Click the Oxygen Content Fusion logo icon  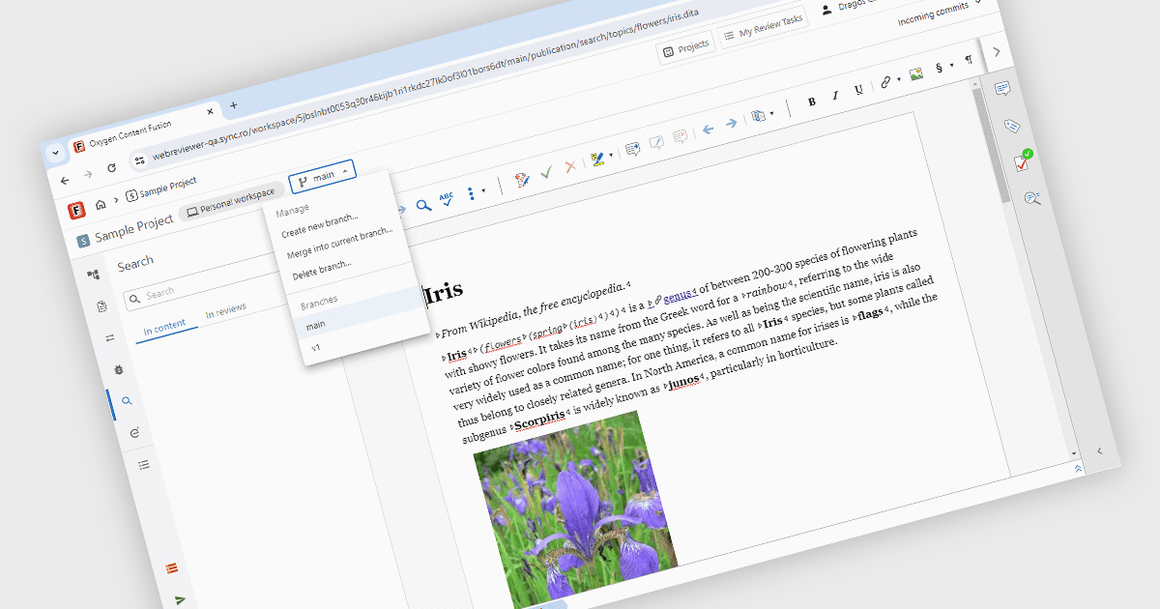click(75, 210)
